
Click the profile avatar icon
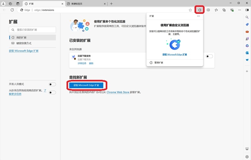point(3,3)
